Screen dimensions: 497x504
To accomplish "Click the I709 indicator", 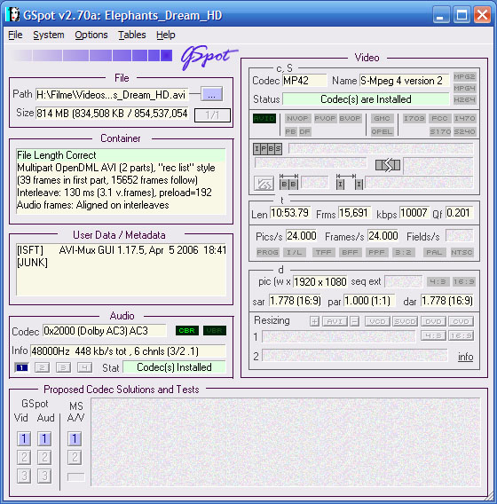I will (414, 118).
